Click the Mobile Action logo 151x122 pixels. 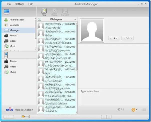click(x=19, y=110)
